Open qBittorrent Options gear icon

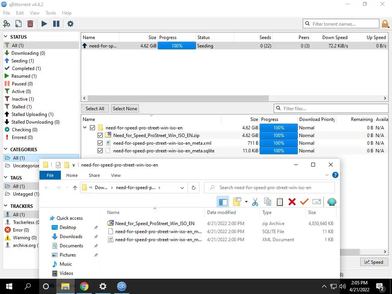tap(70, 24)
